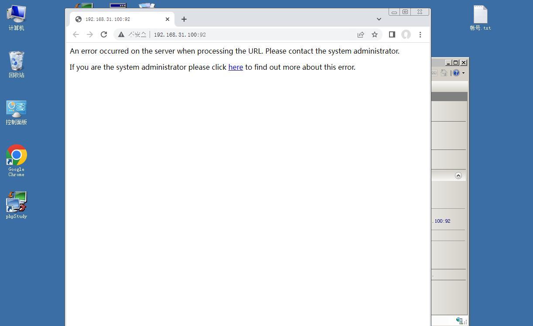Screen dimensions: 533x326
Task: Minimize the Chrome window
Action: click(394, 12)
